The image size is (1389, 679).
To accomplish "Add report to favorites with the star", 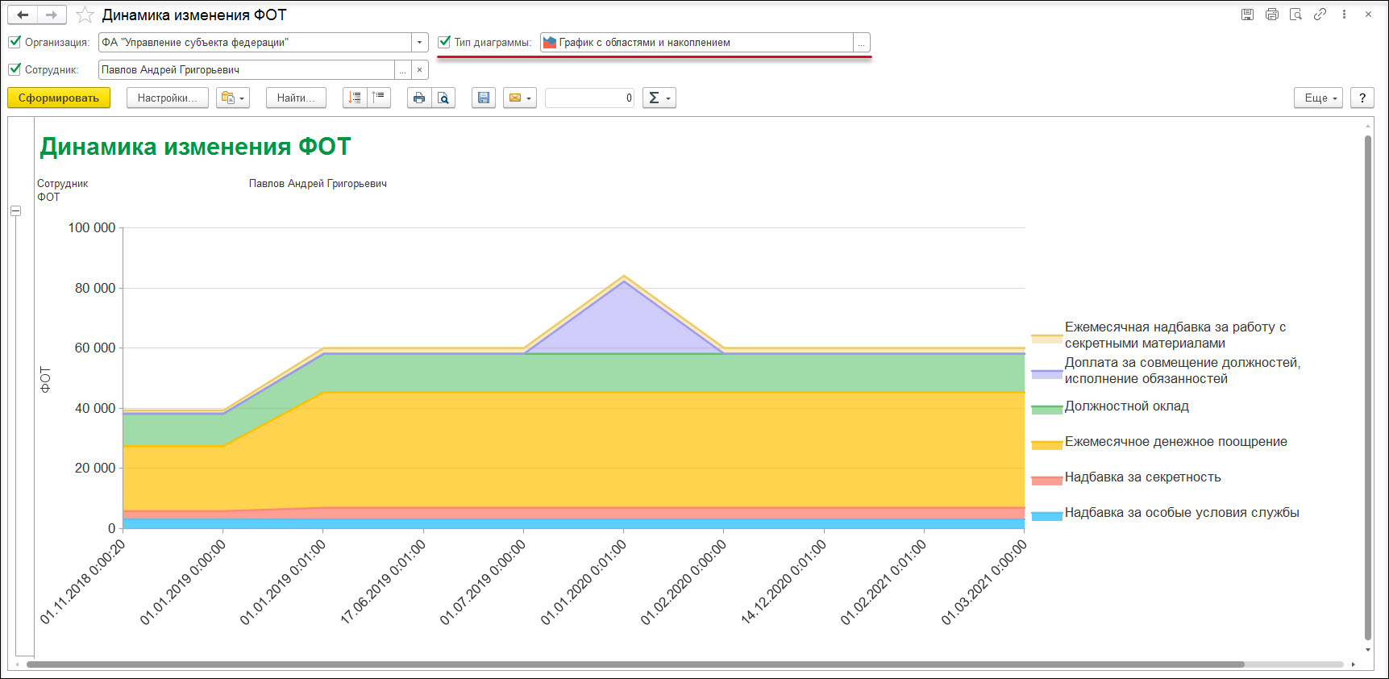I will 85,15.
